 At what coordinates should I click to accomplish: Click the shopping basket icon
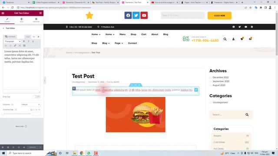[250, 39]
